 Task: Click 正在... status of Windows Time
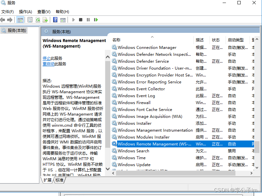click(217, 158)
